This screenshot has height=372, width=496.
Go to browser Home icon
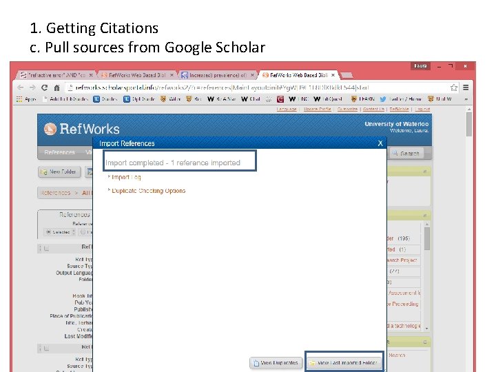tap(56, 87)
